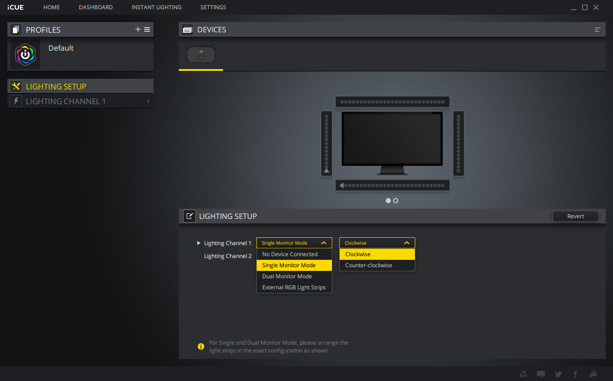Select LIGHTING SETUP in sidebar
The image size is (613, 381).
click(81, 86)
